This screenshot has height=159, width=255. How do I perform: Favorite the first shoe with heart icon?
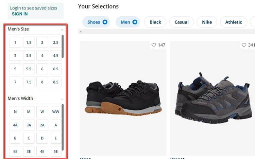[154, 45]
